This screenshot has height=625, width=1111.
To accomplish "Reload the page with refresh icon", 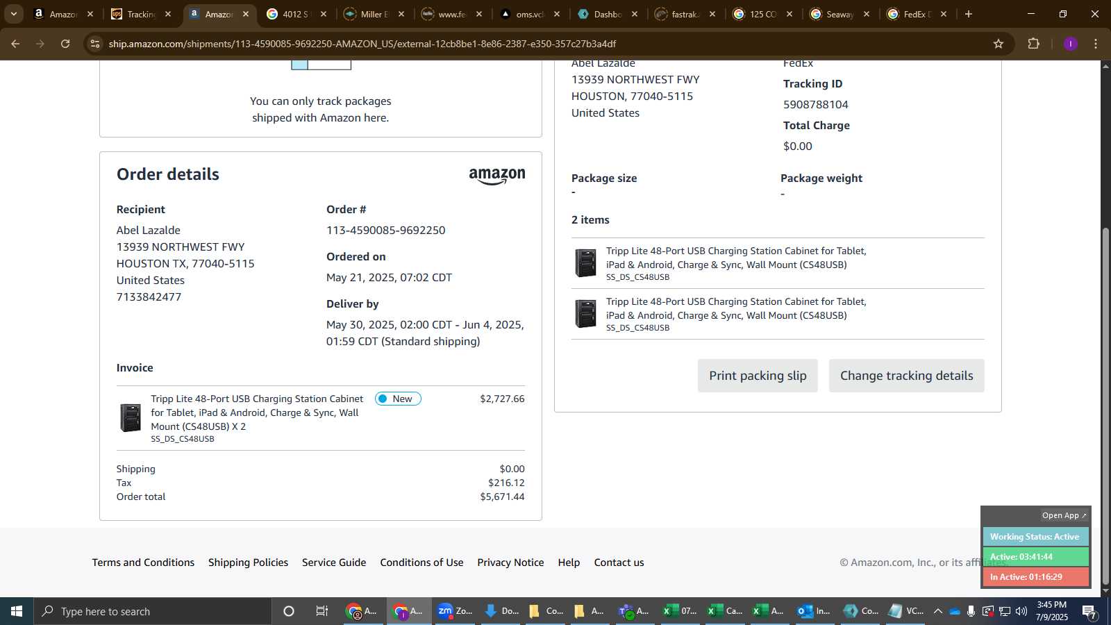I will click(x=65, y=44).
